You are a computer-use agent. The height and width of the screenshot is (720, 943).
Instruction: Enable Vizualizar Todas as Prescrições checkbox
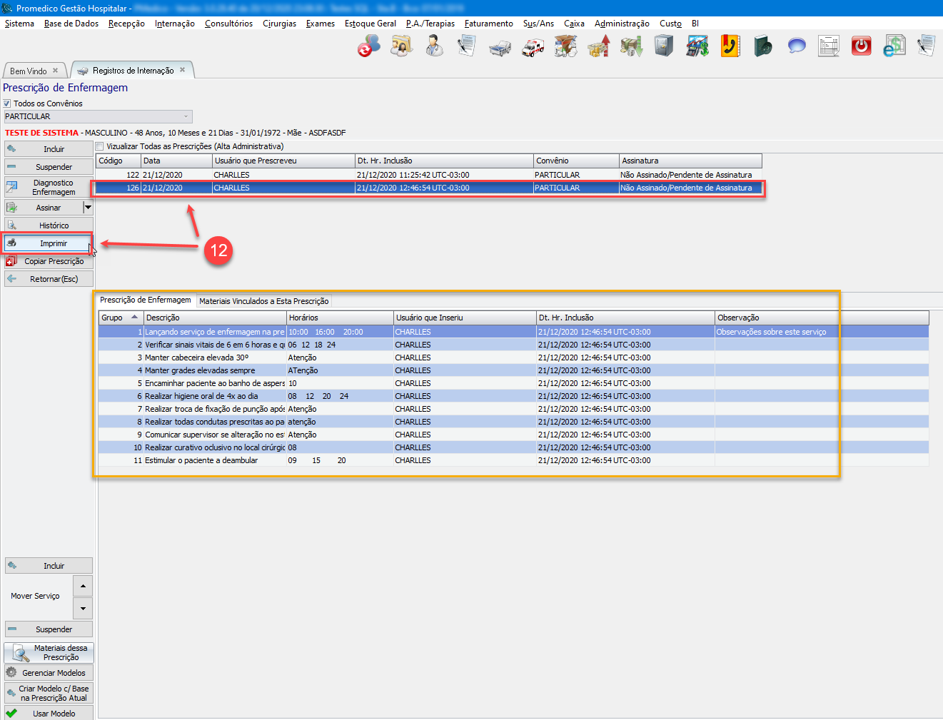coord(100,146)
